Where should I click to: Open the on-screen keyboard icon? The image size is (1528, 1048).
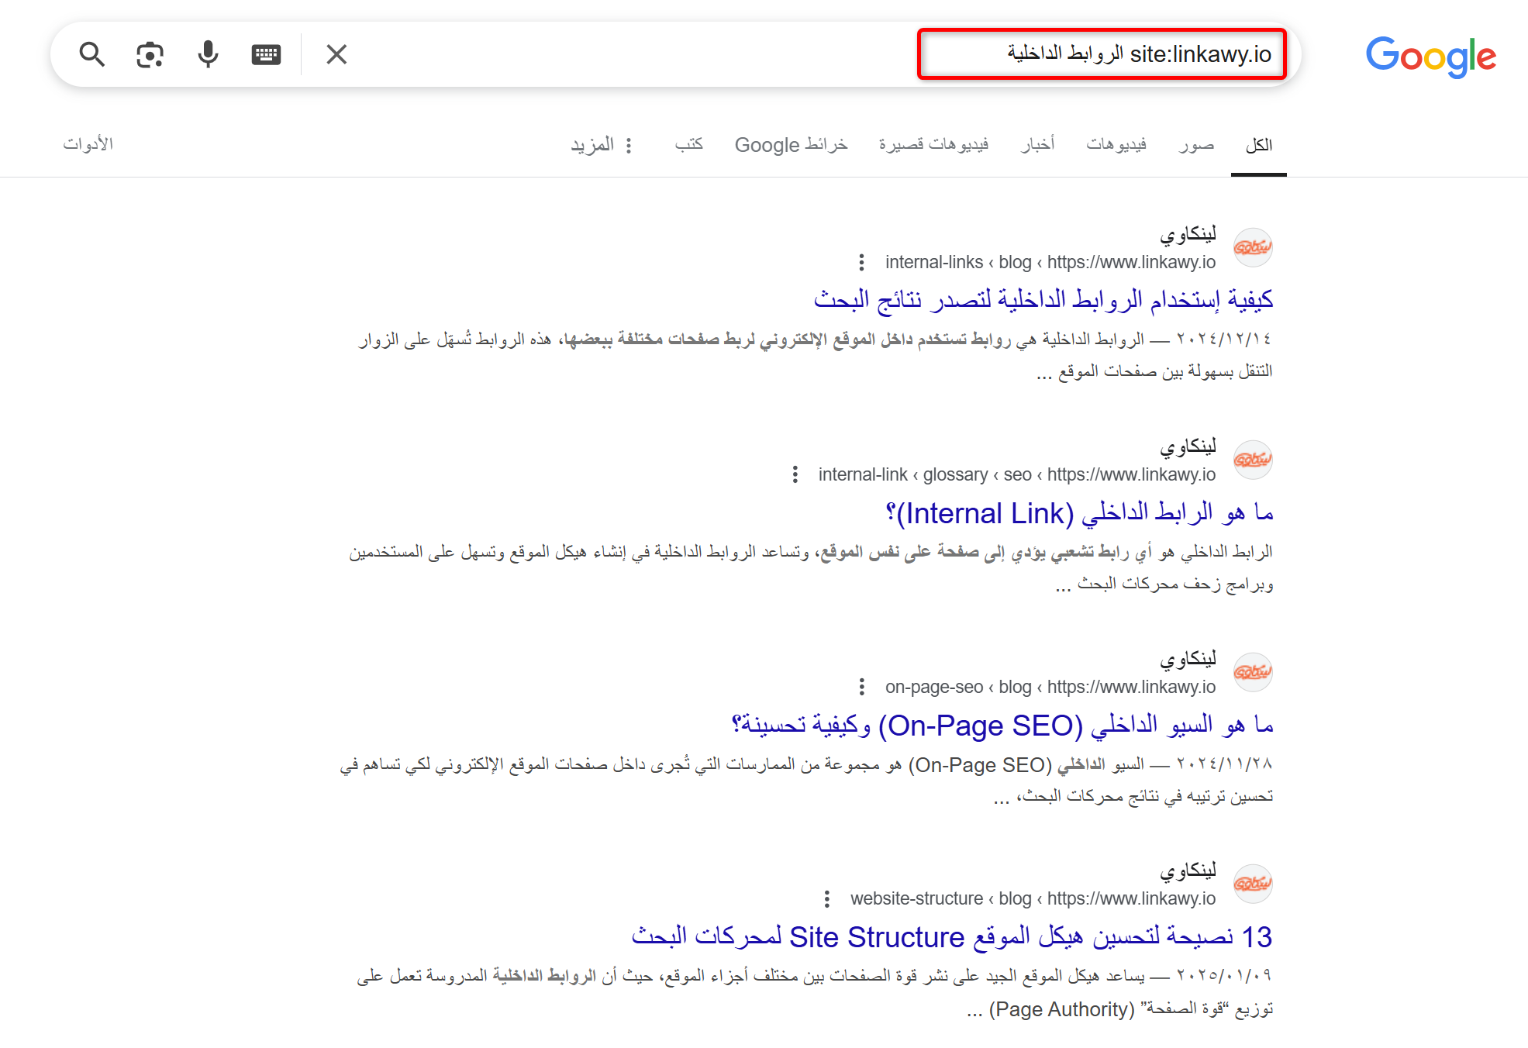264,54
